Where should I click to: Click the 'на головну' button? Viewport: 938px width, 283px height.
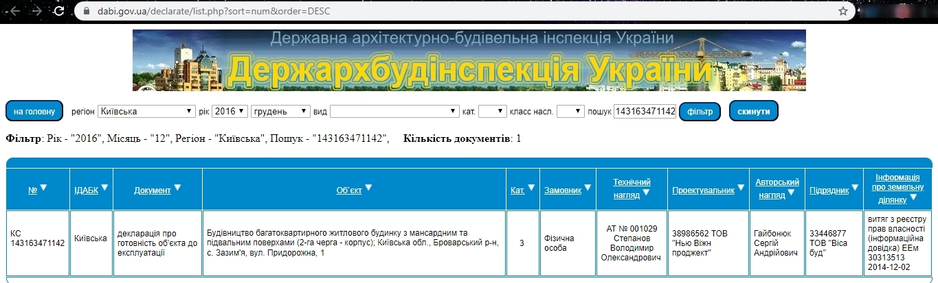click(34, 111)
